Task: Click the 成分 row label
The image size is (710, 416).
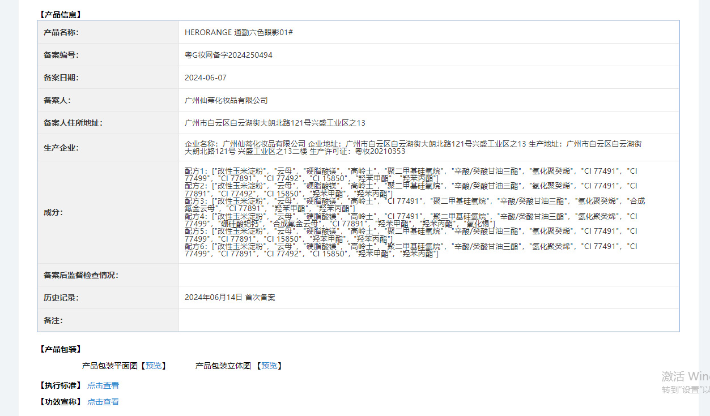Action: tap(53, 212)
